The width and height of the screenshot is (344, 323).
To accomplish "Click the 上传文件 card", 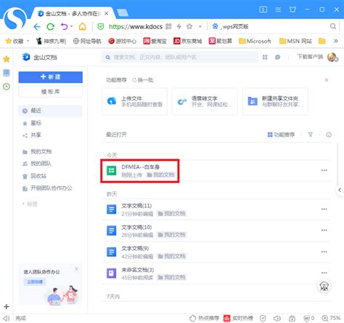I will point(134,101).
